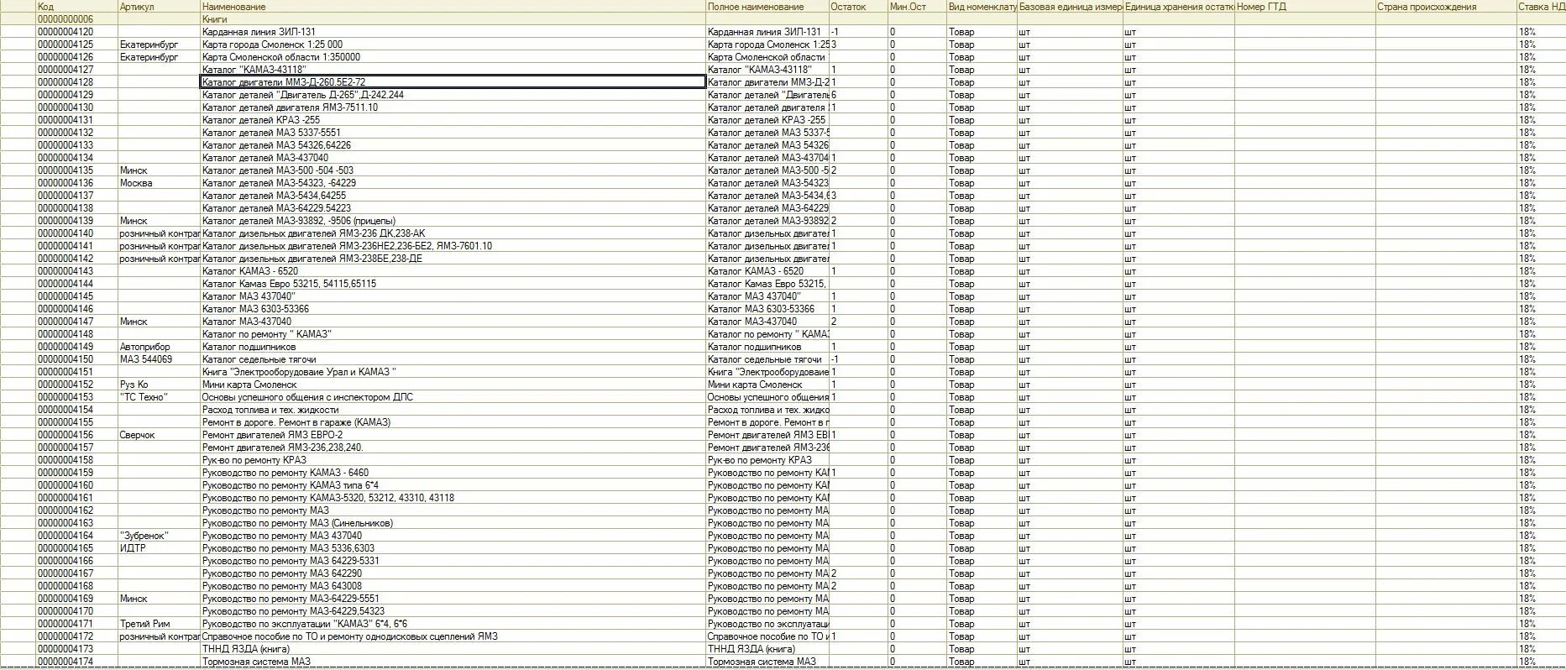The height and width of the screenshot is (670, 1566).
Task: Click the 'Москва' article cell
Action: [x=159, y=183]
